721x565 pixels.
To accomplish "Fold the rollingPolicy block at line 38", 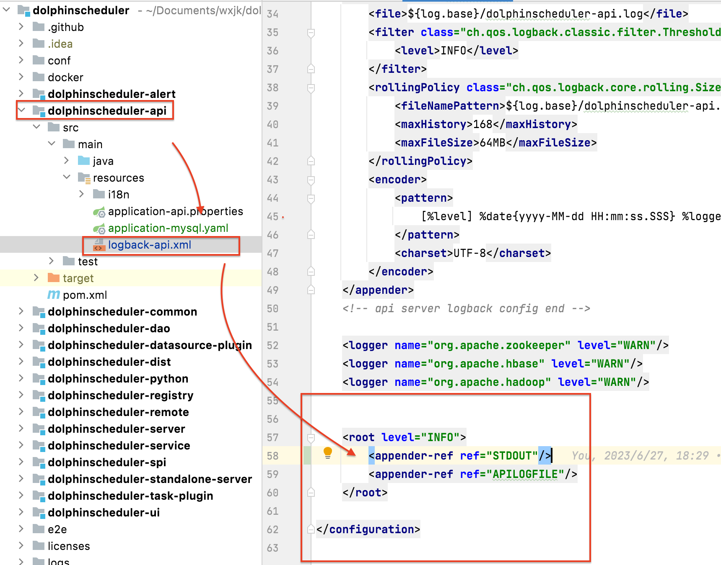I will pos(311,88).
